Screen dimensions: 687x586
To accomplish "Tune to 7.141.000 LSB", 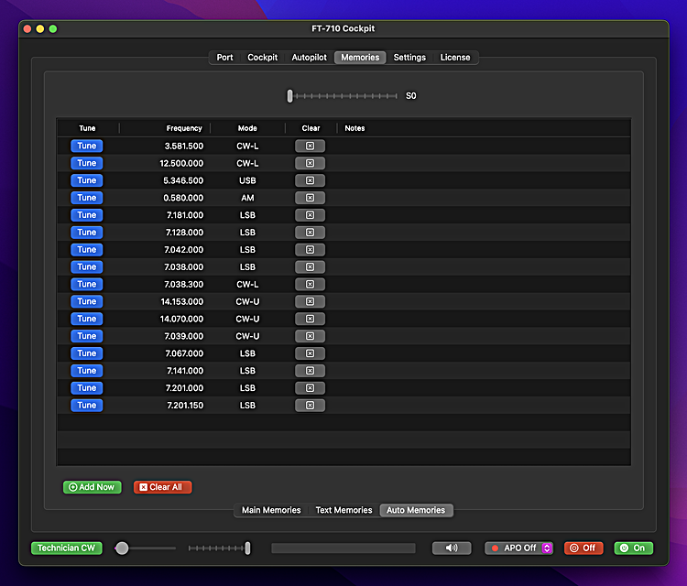I will 87,371.
